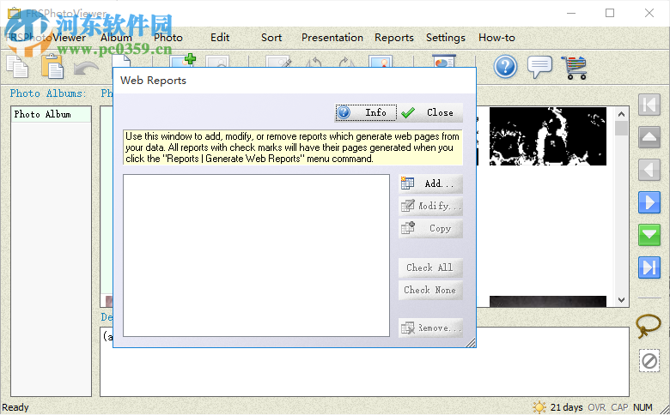
Task: Click Info button in Web Reports dialog
Action: coord(366,112)
